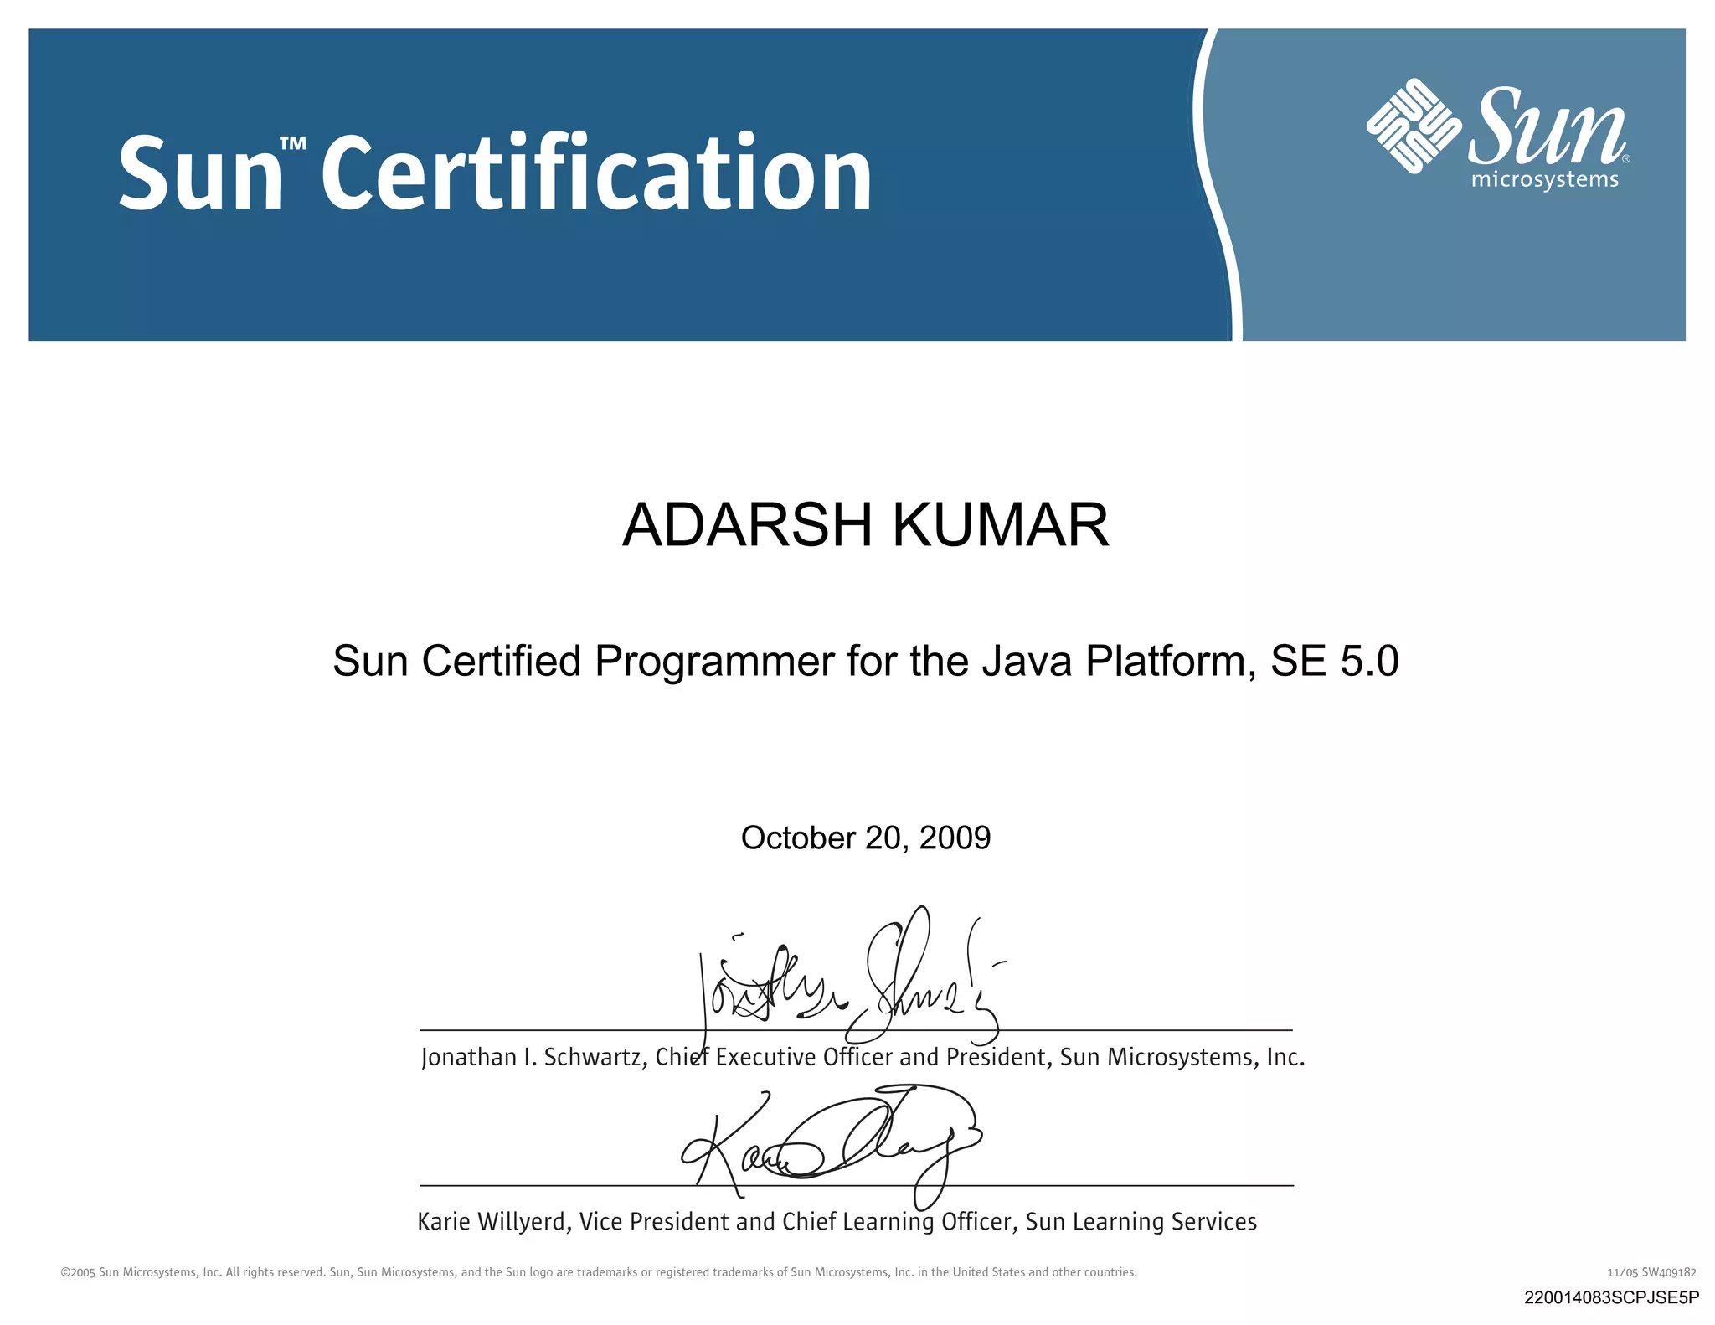Click the registered trademark symbol beside the Sun logo
Viewport: 1715px width, 1325px height.
(1625, 158)
